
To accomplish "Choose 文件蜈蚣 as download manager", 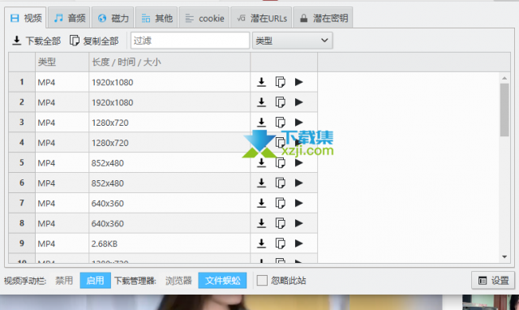I will tap(222, 281).
